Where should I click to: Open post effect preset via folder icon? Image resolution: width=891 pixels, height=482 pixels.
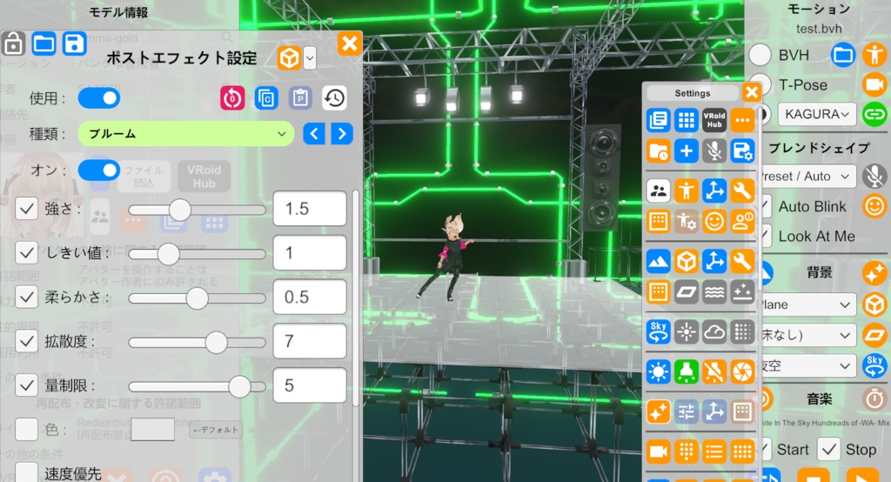click(44, 44)
